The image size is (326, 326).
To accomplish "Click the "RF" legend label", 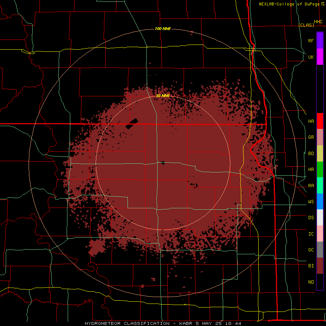I will tap(311, 41).
